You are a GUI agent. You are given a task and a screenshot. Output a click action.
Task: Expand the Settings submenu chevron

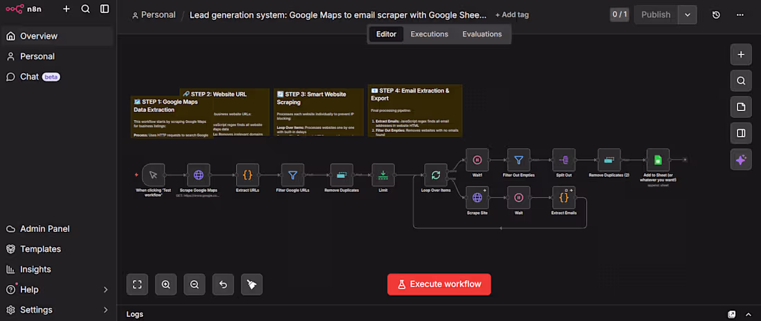click(106, 310)
